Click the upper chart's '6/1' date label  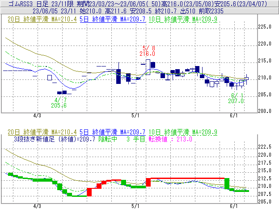click(234, 116)
